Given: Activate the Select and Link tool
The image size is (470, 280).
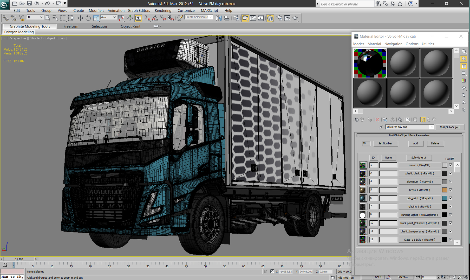Looking at the screenshot, I should click(x=5, y=18).
